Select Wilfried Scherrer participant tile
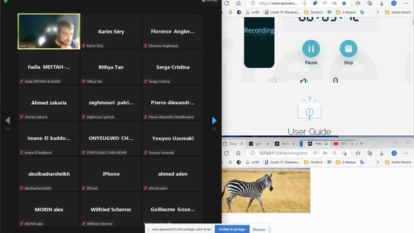 pos(111,210)
